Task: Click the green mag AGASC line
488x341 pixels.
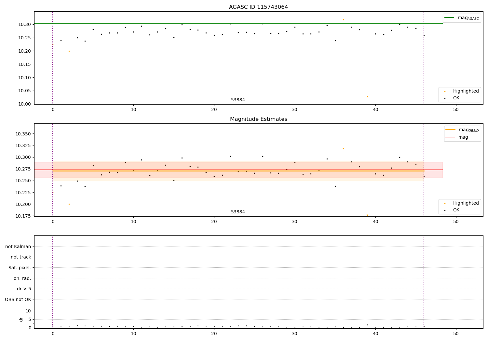Action: [x=238, y=24]
